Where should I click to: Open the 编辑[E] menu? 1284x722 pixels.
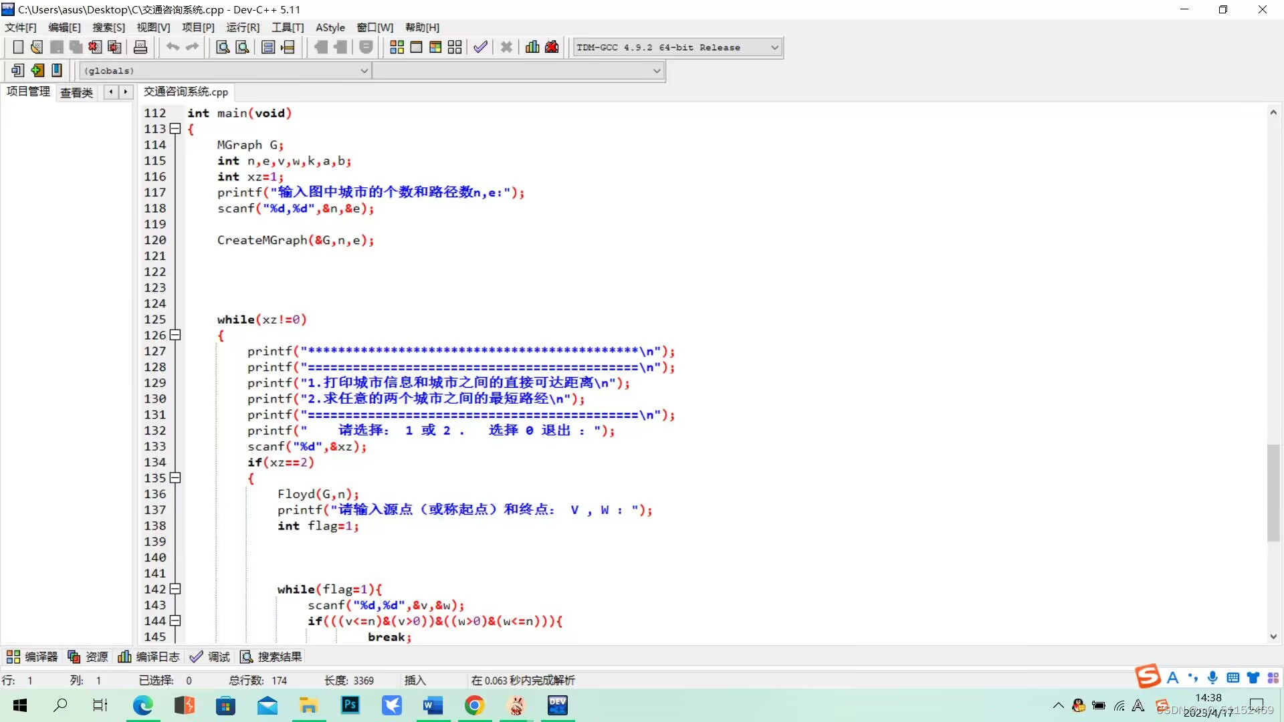click(64, 27)
